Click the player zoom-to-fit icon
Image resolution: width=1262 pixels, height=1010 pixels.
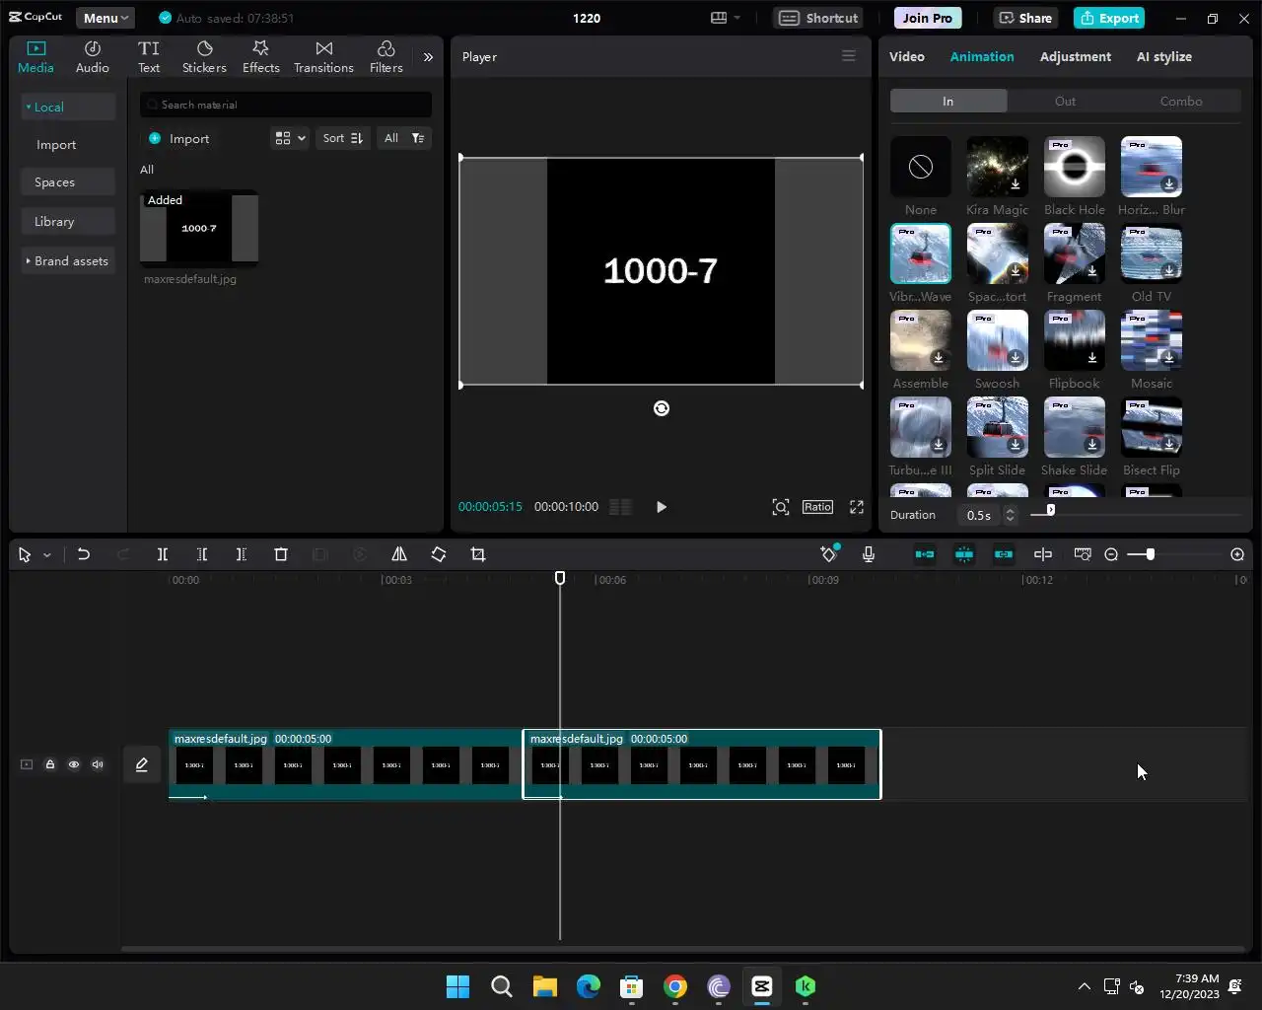pyautogui.click(x=781, y=507)
